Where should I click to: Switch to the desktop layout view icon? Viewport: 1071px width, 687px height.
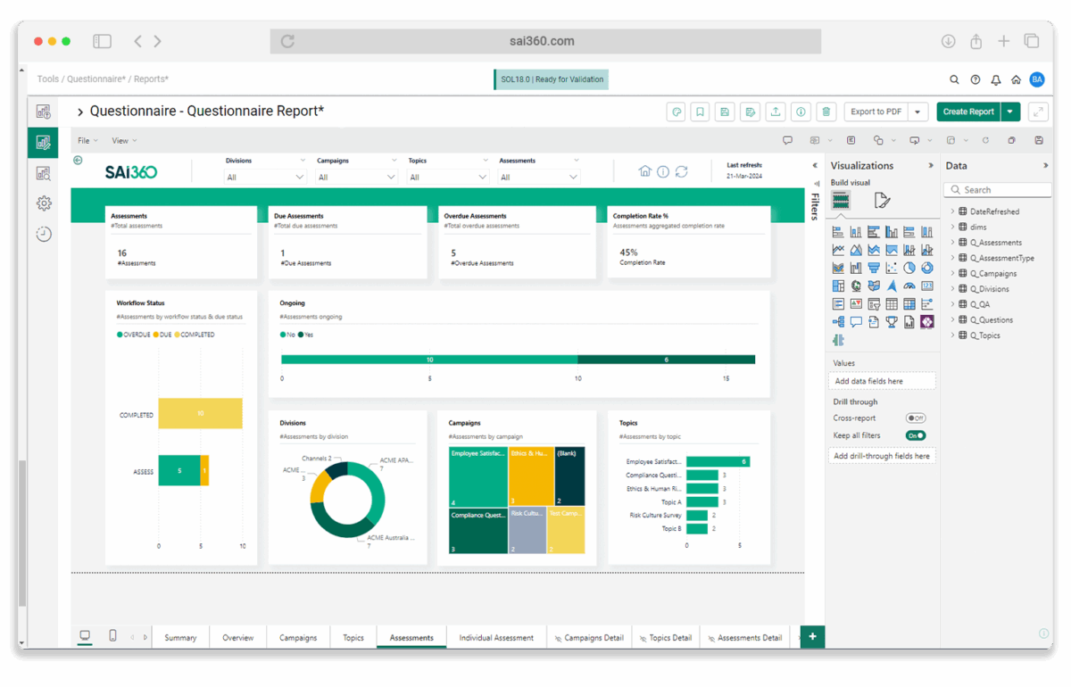click(x=85, y=635)
